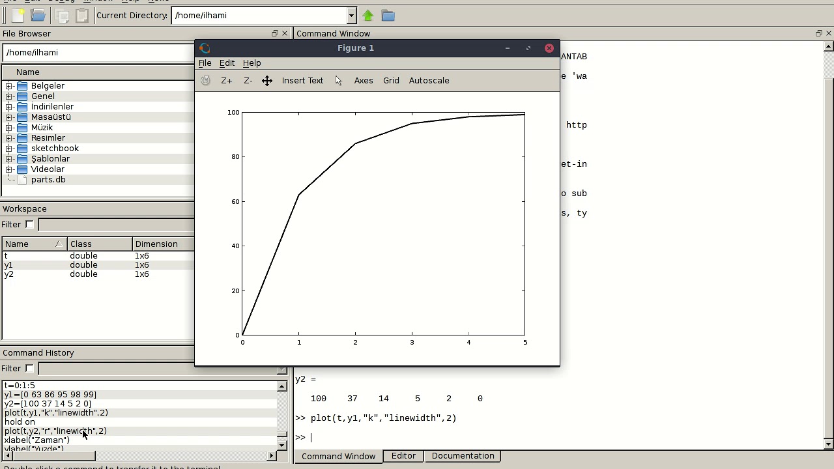Open the Help menu in Figure 1

252,63
